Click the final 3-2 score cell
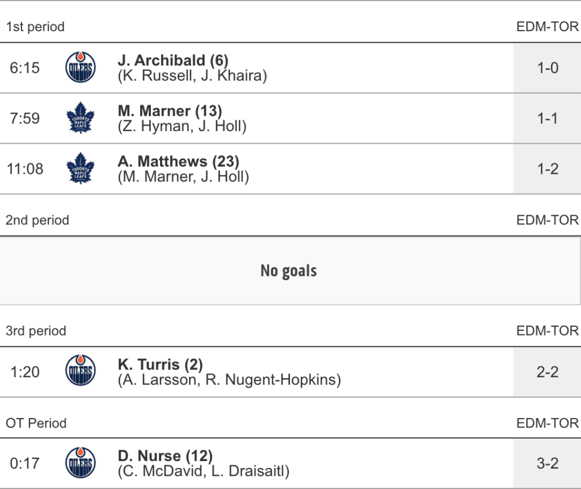The width and height of the screenshot is (581, 489). [x=548, y=463]
